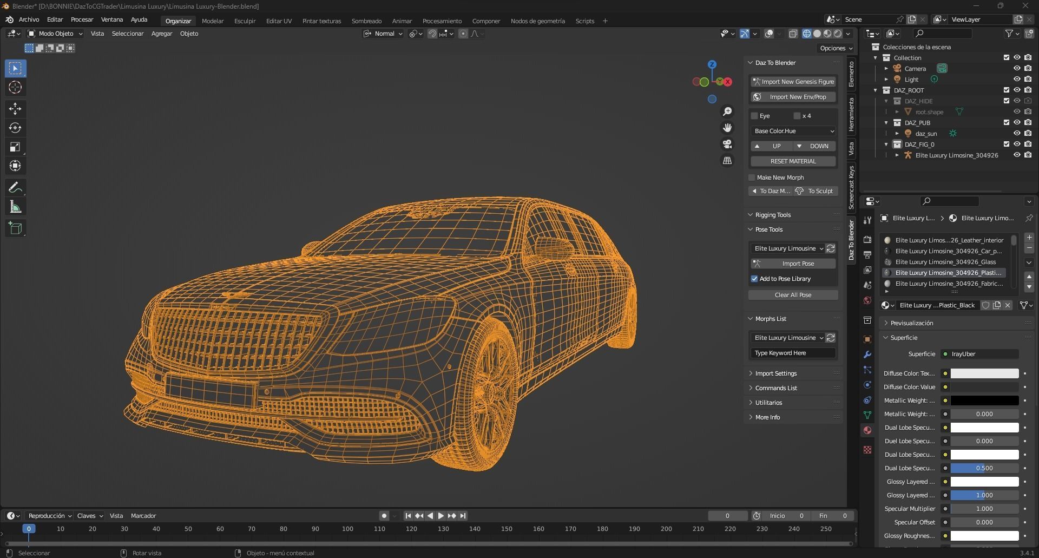
Task: Click the viewport pan hand icon
Action: pos(727,127)
